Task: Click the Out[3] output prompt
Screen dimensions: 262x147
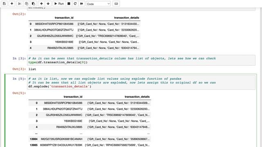Action: click(x=19, y=69)
